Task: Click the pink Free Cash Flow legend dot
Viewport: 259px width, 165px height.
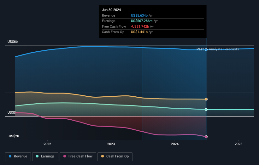Action: 65,156
